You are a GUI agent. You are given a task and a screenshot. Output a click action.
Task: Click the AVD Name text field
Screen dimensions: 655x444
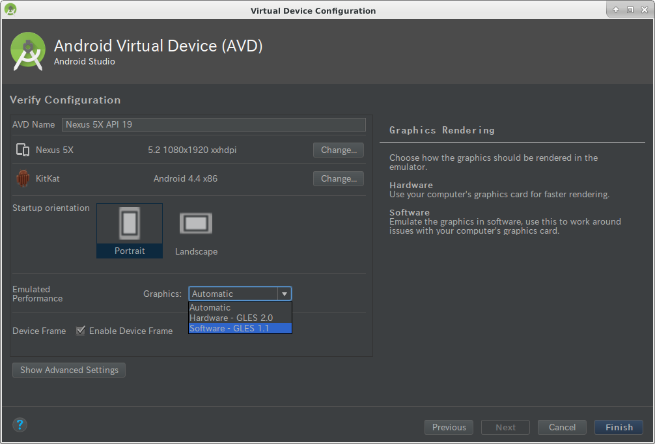coord(214,124)
